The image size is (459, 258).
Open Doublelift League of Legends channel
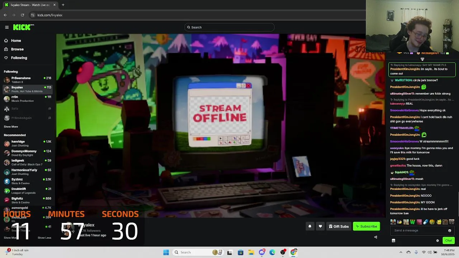pyautogui.click(x=28, y=191)
